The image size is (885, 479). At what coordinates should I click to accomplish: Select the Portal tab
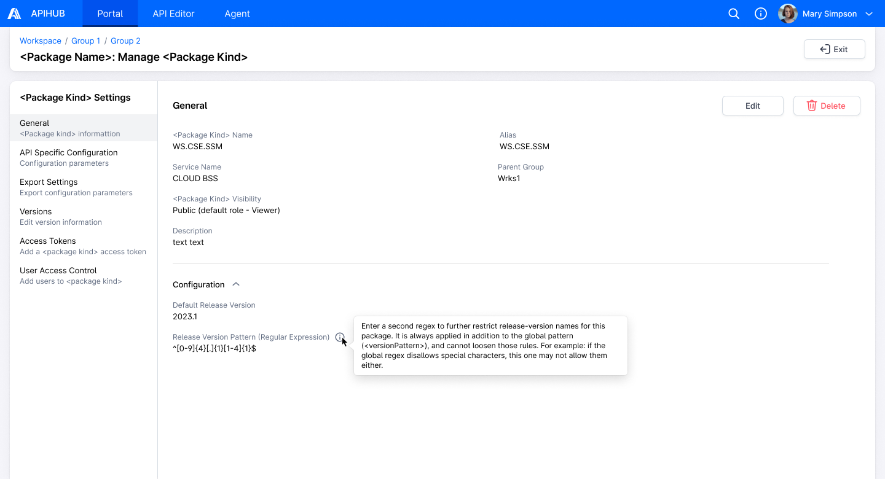(110, 14)
